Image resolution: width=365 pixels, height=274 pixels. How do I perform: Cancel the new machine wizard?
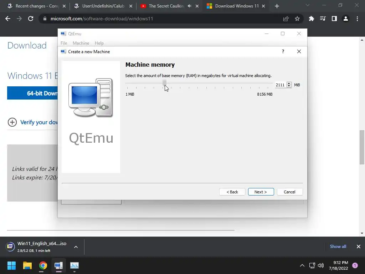coord(290,192)
